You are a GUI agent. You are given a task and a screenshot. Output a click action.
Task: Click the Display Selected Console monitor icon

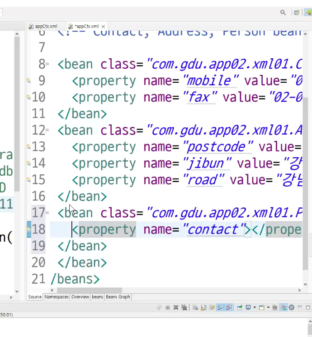[248, 308]
